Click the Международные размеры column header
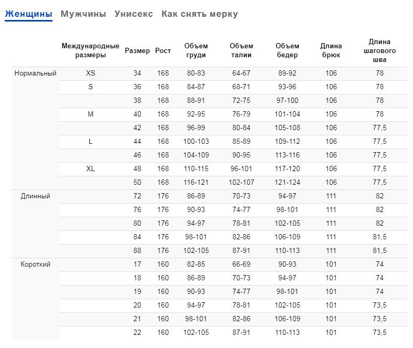413x348 pixels. click(x=90, y=50)
